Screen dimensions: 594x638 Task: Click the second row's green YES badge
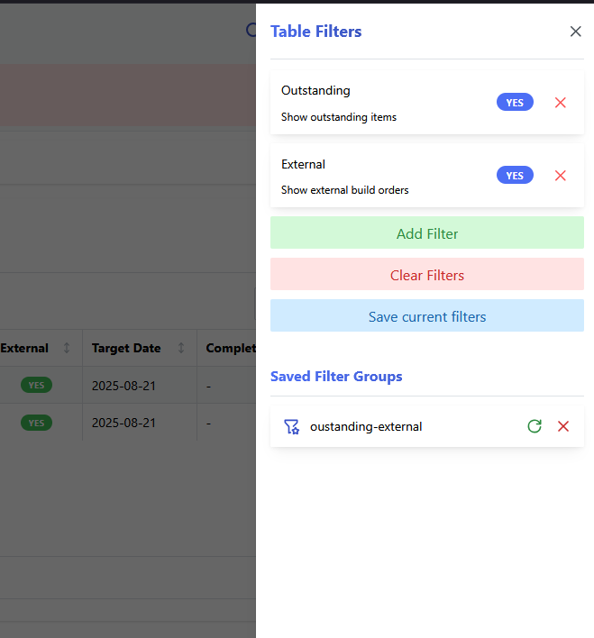[x=36, y=423]
